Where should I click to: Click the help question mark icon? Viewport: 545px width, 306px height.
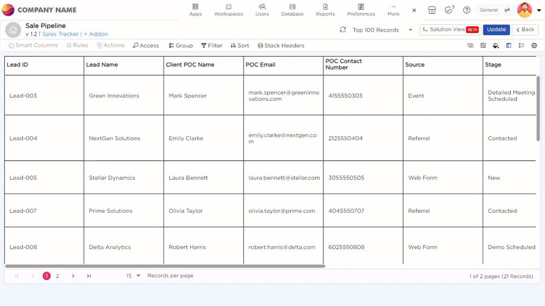466,10
